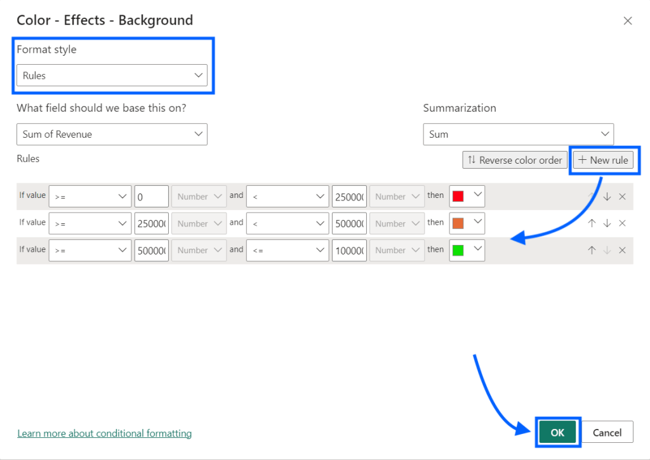Click the New rule button
The width and height of the screenshot is (650, 460).
click(x=604, y=160)
